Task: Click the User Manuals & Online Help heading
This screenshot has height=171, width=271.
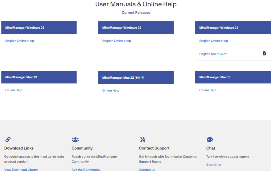Action: click(136, 4)
